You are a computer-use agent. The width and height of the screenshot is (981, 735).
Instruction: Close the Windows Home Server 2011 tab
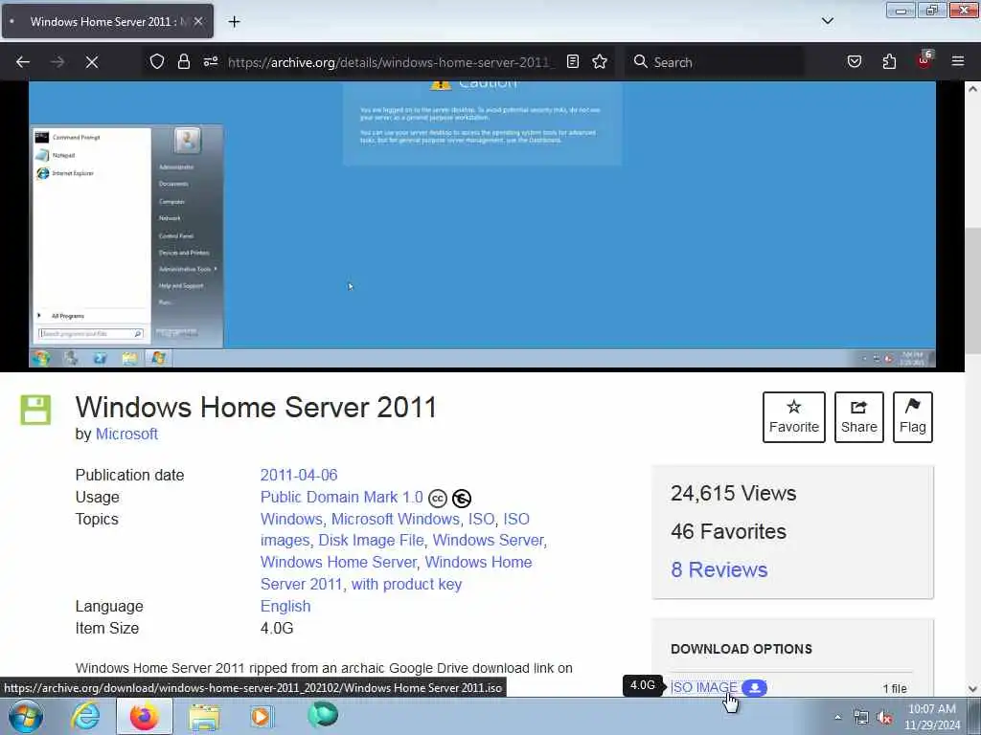198,21
